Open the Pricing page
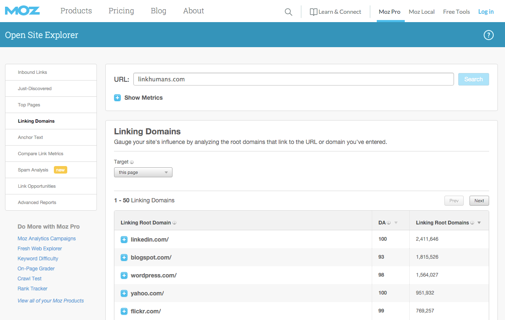 click(121, 11)
